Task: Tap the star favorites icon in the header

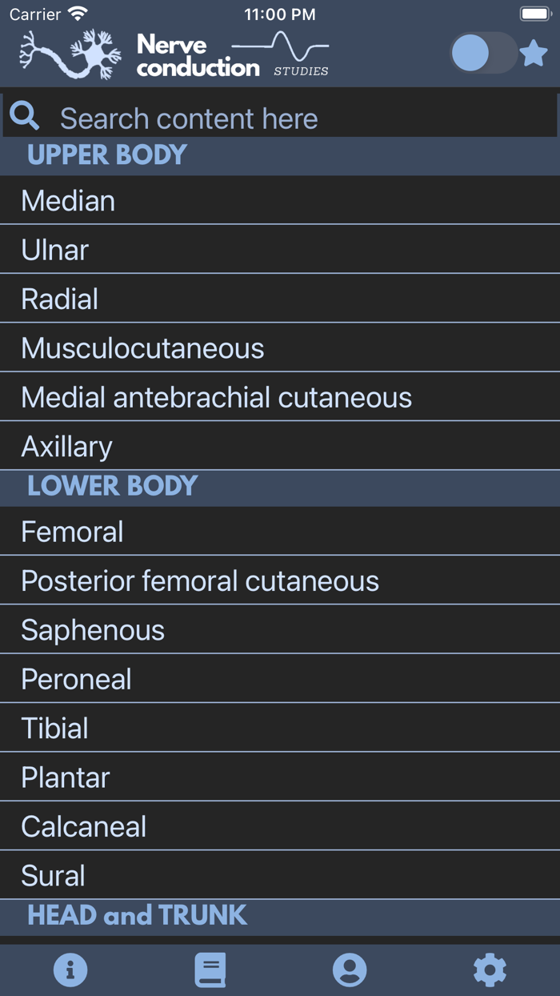Action: point(534,52)
